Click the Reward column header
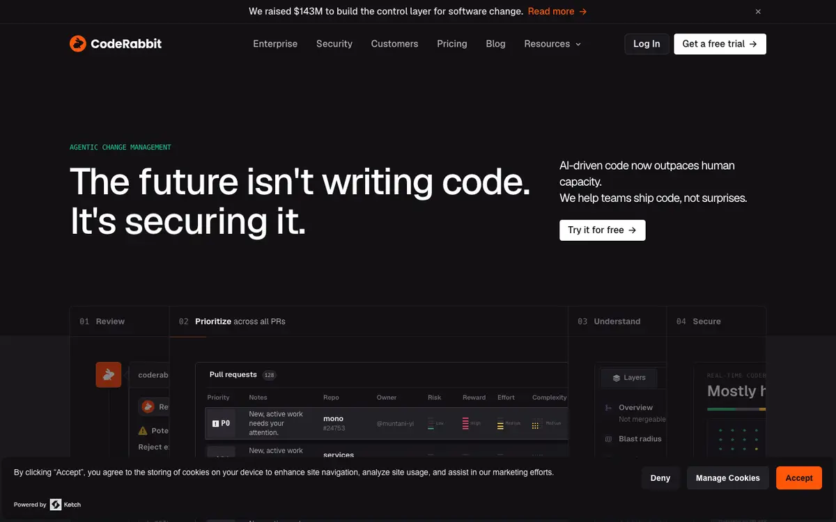Screen dimensions: 836x522 474,397
